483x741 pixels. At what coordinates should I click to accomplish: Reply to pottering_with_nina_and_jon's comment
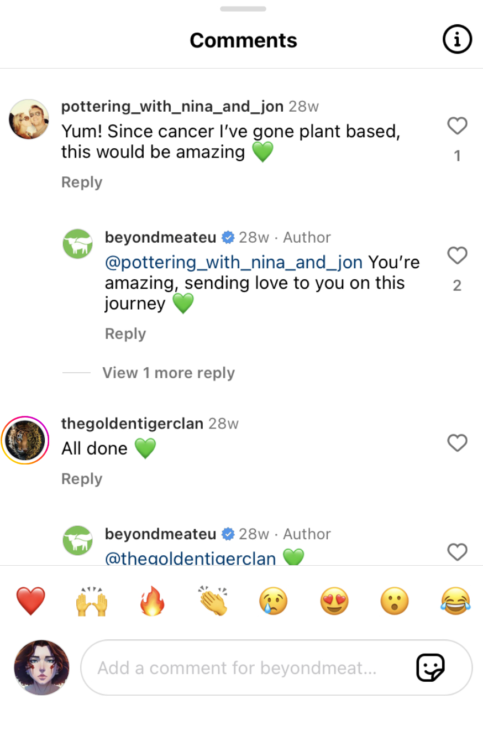coord(82,182)
